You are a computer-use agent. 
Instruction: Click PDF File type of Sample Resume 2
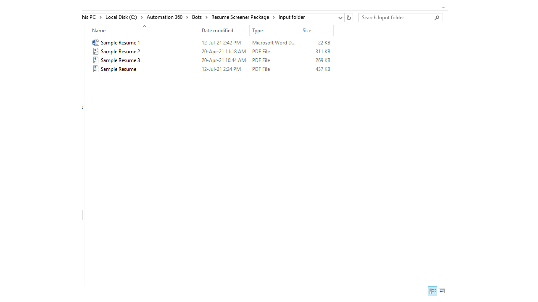[261, 52]
